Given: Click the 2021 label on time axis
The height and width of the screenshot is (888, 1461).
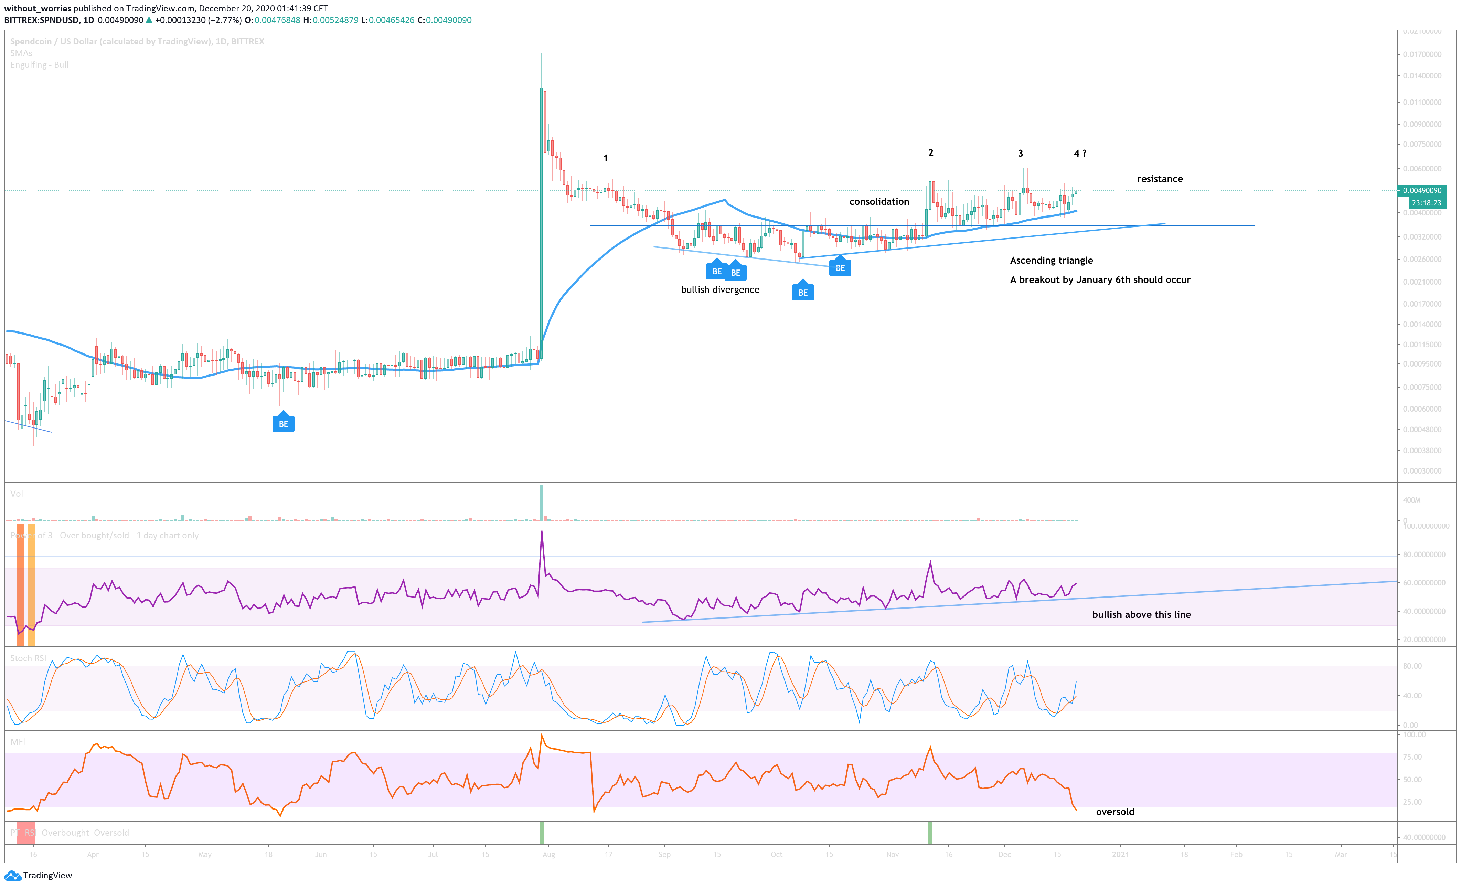Looking at the screenshot, I should 1121,854.
